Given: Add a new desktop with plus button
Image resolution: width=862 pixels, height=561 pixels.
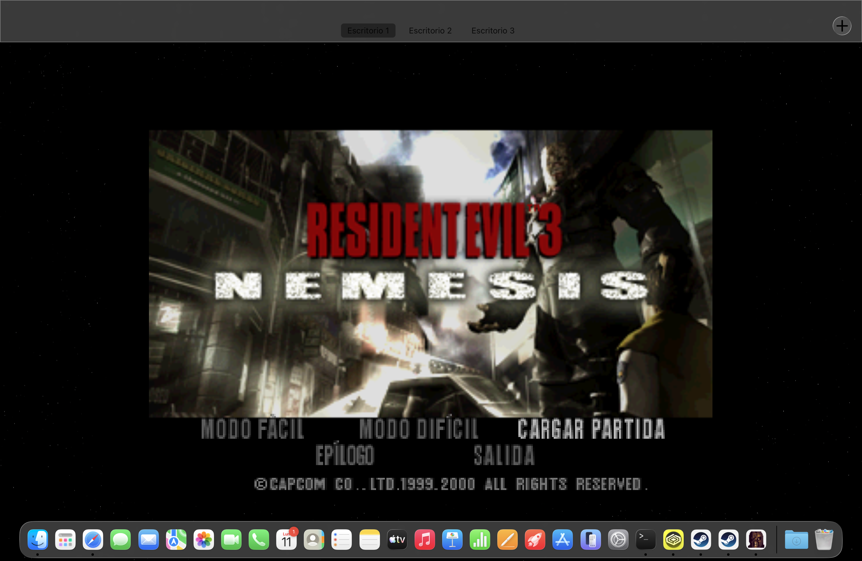Looking at the screenshot, I should (x=842, y=26).
